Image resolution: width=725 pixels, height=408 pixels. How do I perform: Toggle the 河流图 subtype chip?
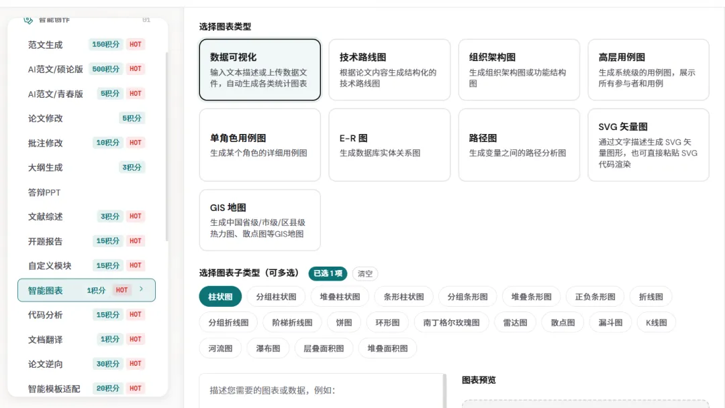click(x=220, y=348)
